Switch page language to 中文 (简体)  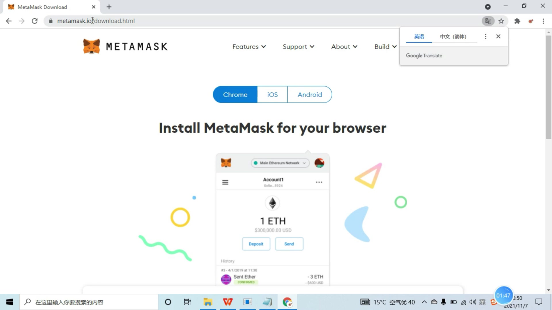coord(453,36)
